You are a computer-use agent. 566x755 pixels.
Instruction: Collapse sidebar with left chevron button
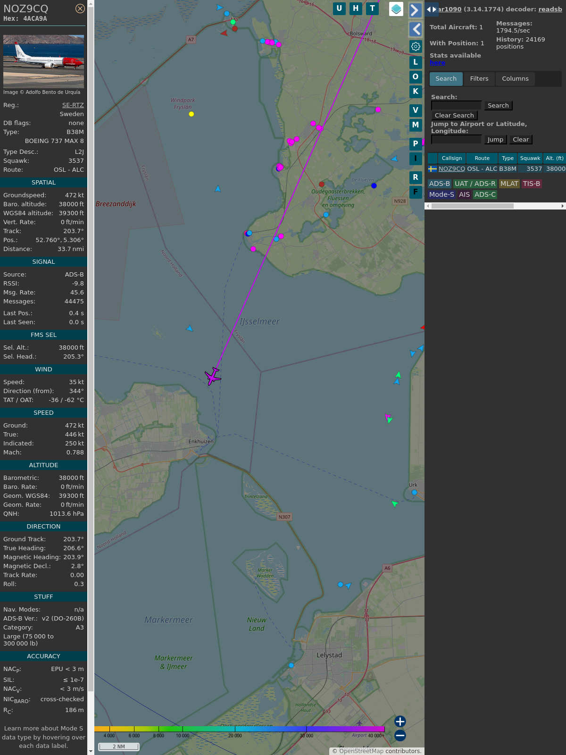point(415,29)
